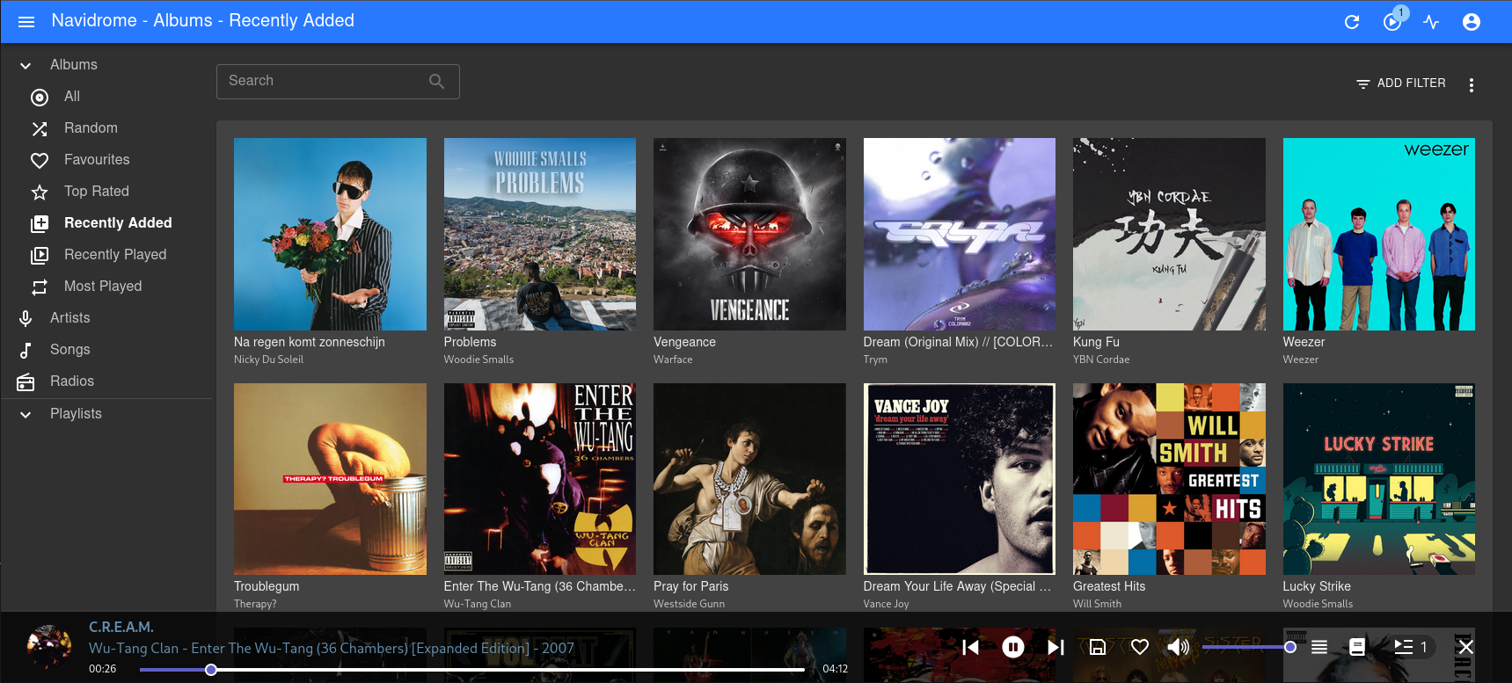Open the user account menu
The height and width of the screenshot is (683, 1512).
click(1471, 22)
